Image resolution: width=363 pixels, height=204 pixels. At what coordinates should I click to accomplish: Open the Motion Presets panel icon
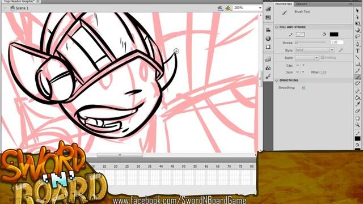click(268, 76)
